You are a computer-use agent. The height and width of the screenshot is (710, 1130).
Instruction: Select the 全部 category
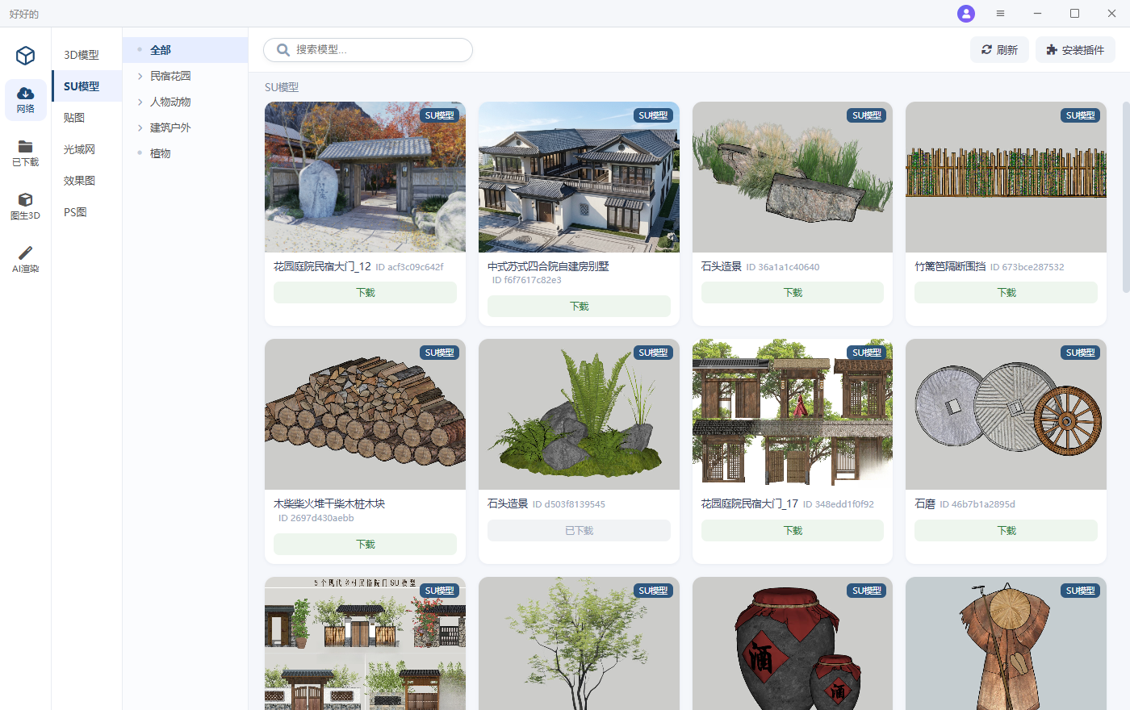point(185,50)
